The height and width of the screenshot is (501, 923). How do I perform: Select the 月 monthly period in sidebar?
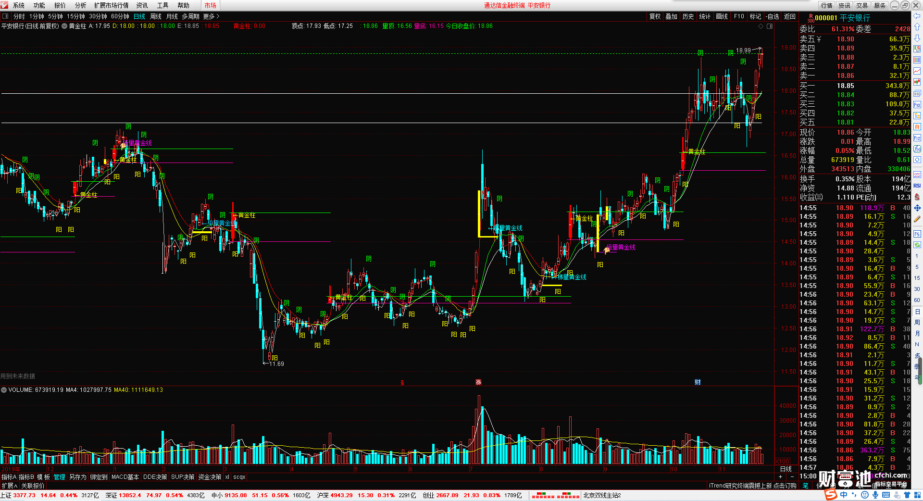(x=917, y=333)
